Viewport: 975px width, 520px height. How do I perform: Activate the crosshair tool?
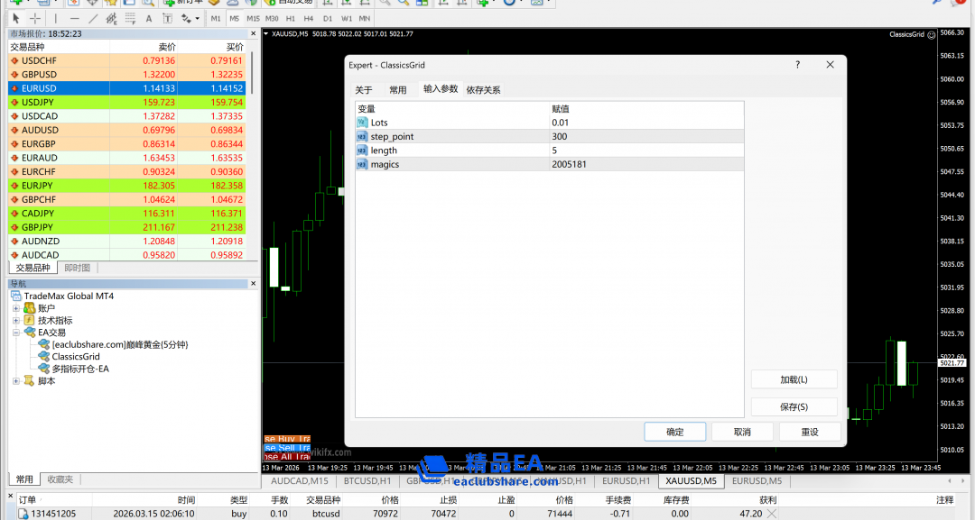34,18
